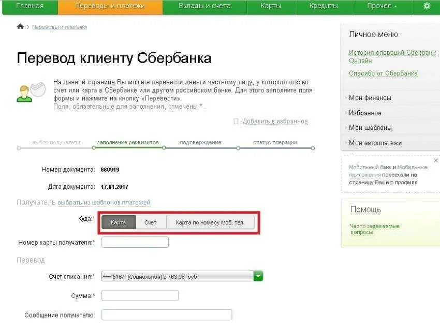Select the Счет destination option

[x=151, y=222]
